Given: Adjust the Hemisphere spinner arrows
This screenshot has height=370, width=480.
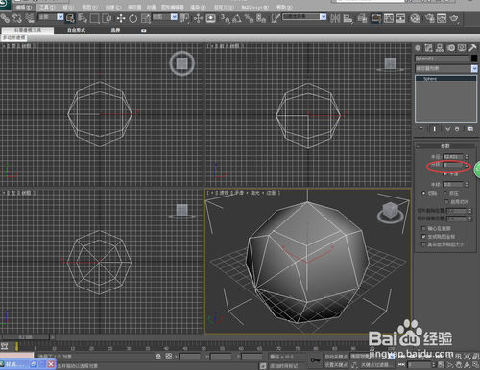Looking at the screenshot, I should click(x=467, y=184).
